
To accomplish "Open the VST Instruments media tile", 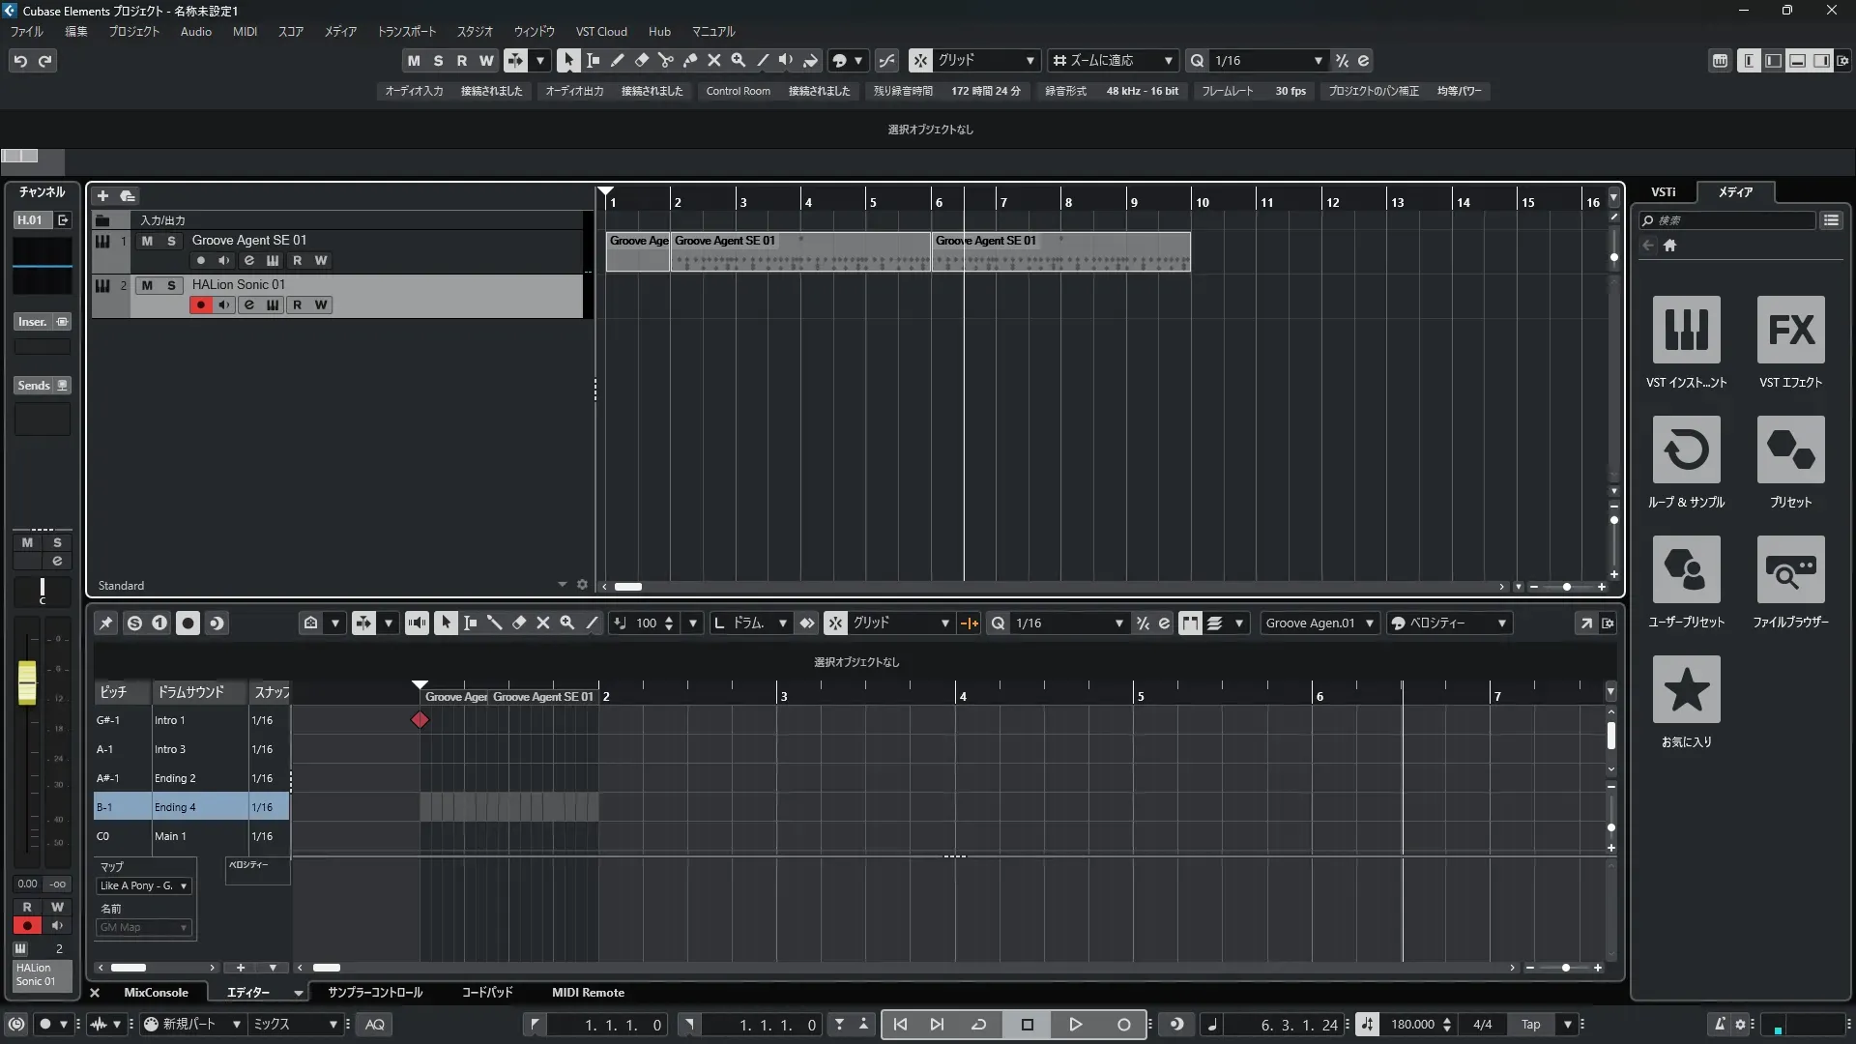I will (1686, 330).
